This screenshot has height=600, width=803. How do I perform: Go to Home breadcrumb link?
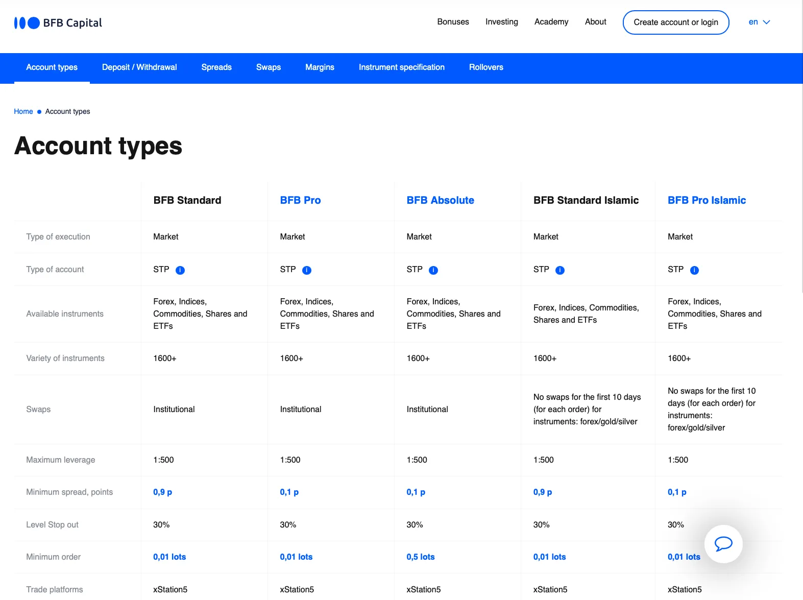pyautogui.click(x=23, y=111)
